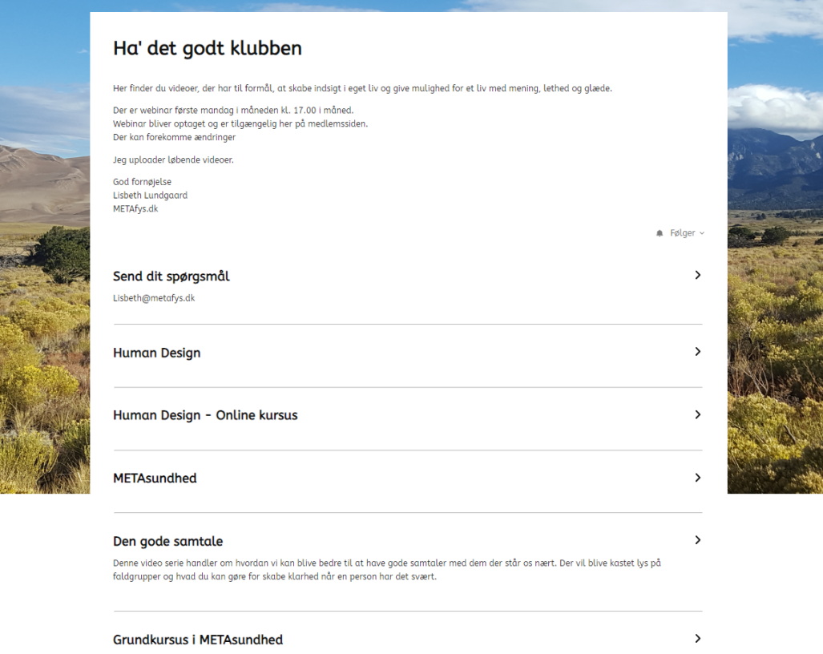Image resolution: width=823 pixels, height=654 pixels.
Task: Open the Den gode samtale title
Action: (168, 541)
